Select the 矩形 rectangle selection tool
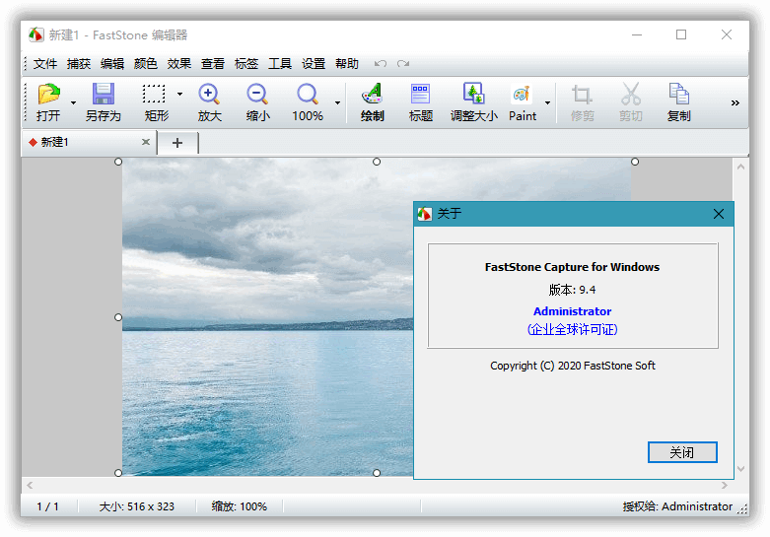 click(x=154, y=96)
